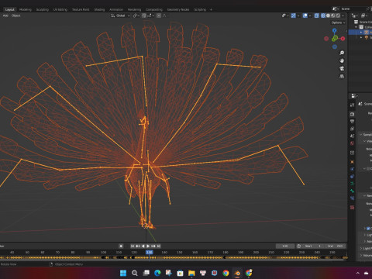The width and height of the screenshot is (372, 279).
Task: Select the armature icon in outliner
Action: pyautogui.click(x=367, y=33)
